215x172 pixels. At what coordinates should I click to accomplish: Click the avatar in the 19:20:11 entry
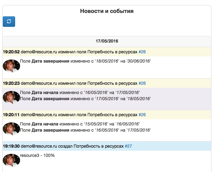pyautogui.click(x=11, y=129)
